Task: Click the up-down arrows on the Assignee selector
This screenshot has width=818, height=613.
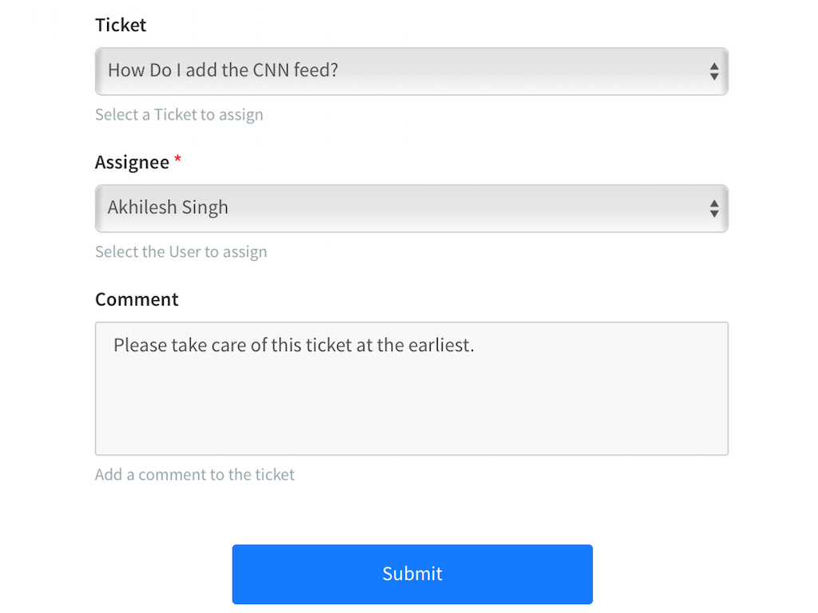Action: (x=714, y=208)
